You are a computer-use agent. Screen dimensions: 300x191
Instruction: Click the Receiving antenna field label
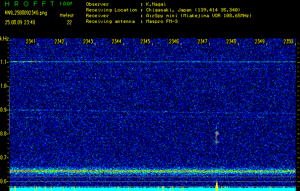[x=110, y=21]
